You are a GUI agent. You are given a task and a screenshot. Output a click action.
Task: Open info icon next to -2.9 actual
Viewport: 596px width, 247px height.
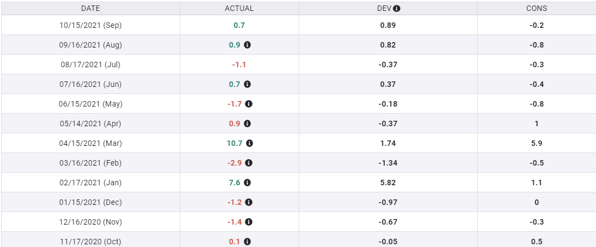[x=249, y=163]
